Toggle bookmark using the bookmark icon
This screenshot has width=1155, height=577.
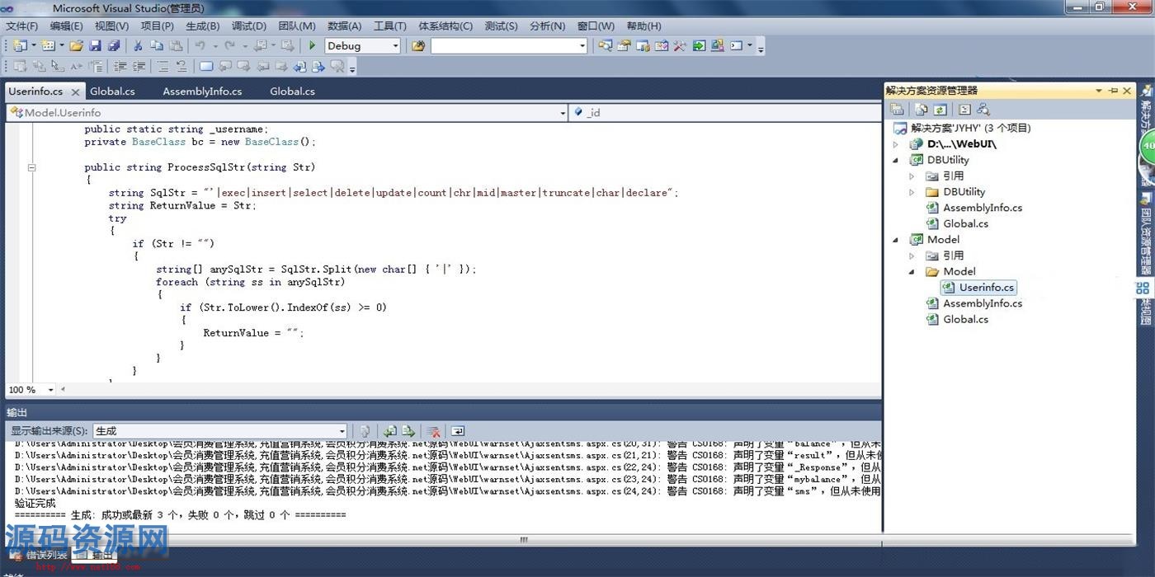pos(206,66)
